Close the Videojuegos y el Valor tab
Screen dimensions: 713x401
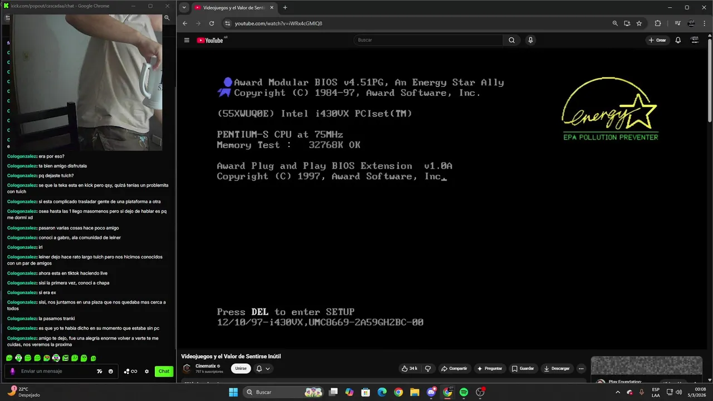click(272, 8)
